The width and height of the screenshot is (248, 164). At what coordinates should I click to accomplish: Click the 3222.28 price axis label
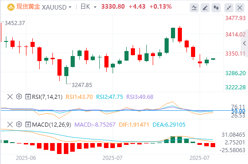point(235,87)
